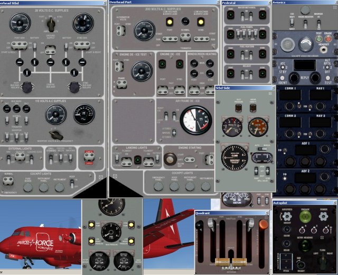The height and width of the screenshot is (275, 338).
Task: Click the Duct Pressure warning light on Stbd Side
Action: (x=238, y=108)
